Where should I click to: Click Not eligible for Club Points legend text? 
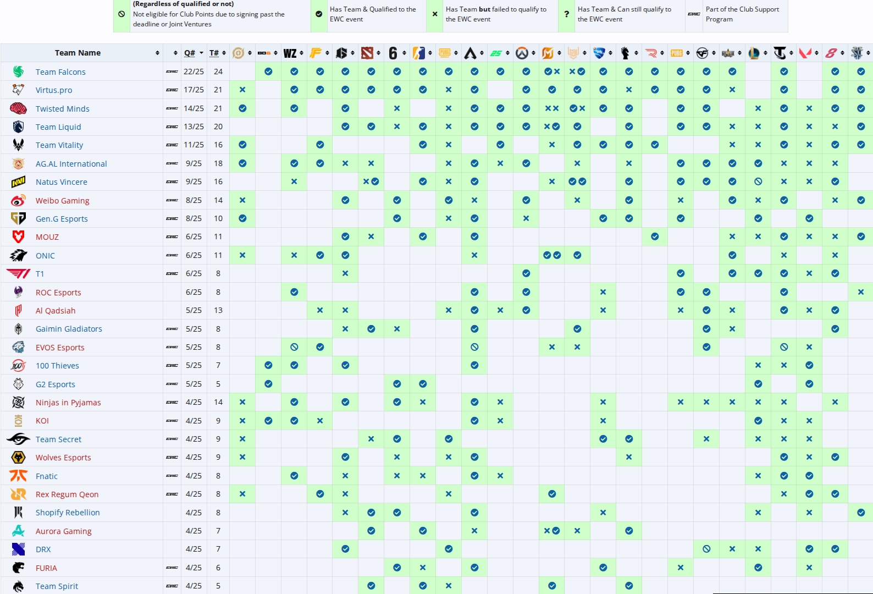[x=209, y=19]
